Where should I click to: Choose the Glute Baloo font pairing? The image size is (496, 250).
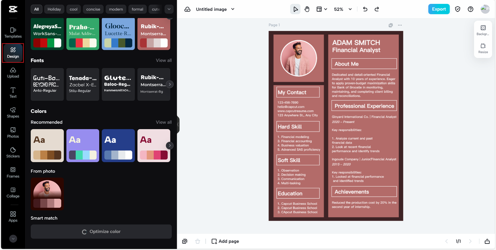click(x=118, y=84)
